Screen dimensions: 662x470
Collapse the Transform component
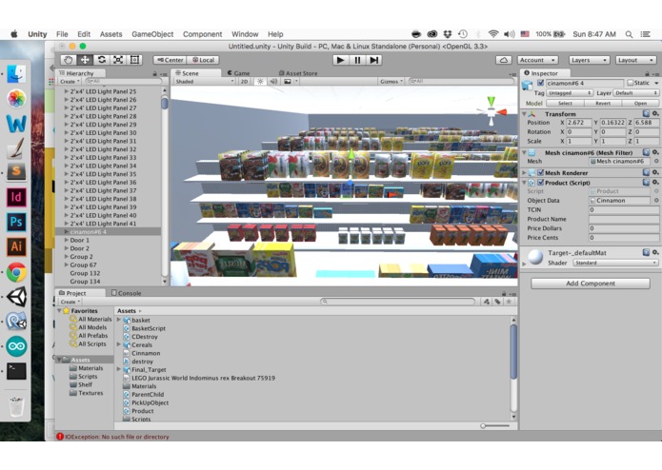pos(525,114)
